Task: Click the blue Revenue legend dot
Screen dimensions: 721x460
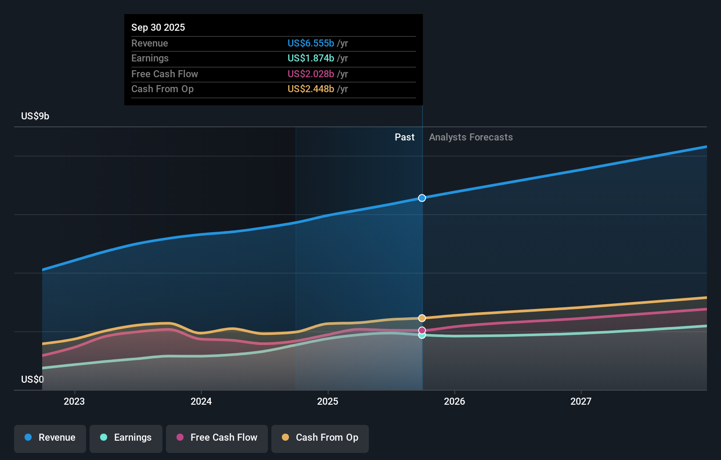Action: pyautogui.click(x=28, y=438)
